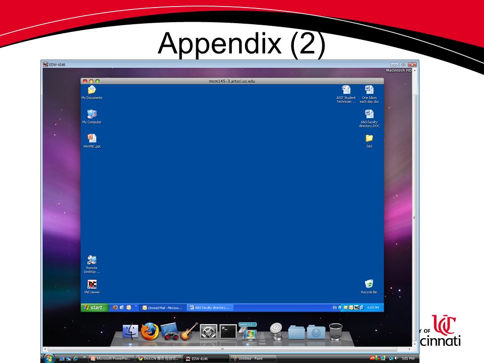Open the WinVNC.ppt file icon
This screenshot has height=363, width=484.
[x=92, y=141]
